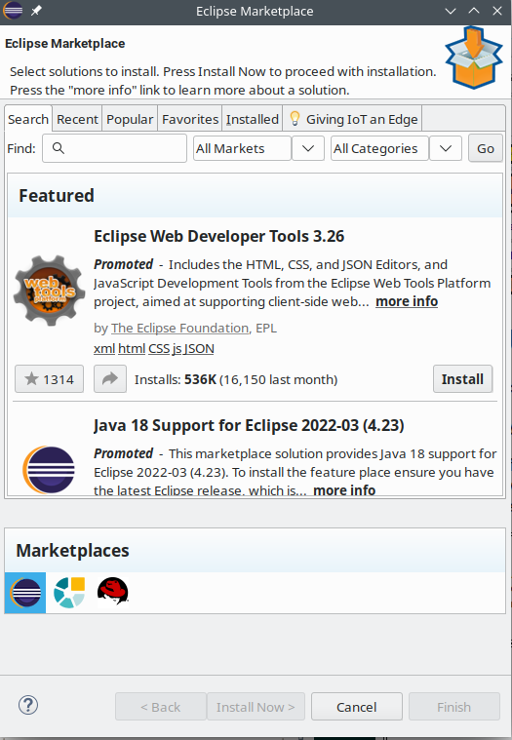Click the search magnifier icon in Find field
The image size is (512, 740).
(59, 148)
